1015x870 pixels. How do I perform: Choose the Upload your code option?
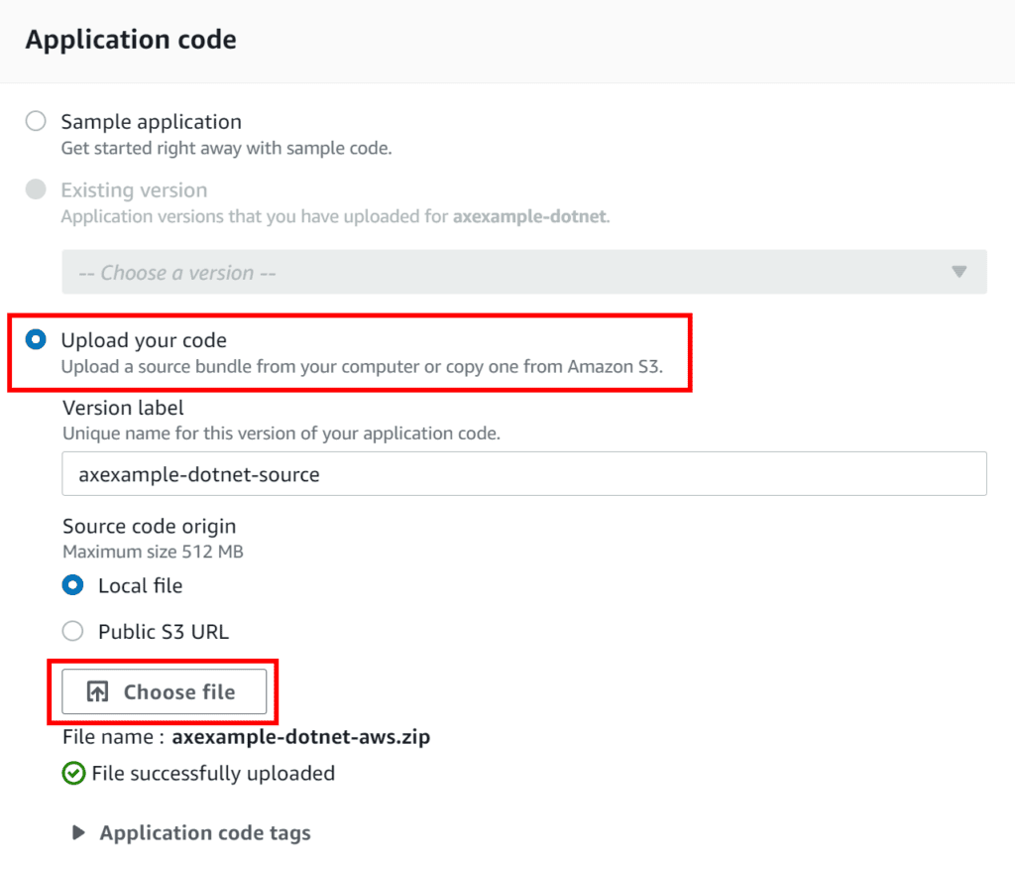tap(35, 339)
